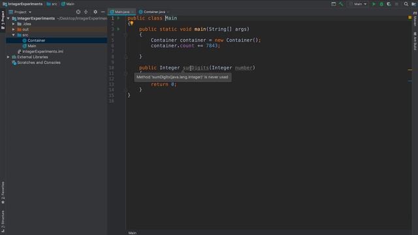Viewport: 418px width, 235px height.
Task: Collapse the IntegerExperiments root node
Action: [x=8, y=18]
